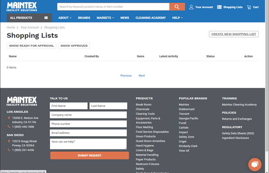Open Cleaning Tools products link
The height and width of the screenshot is (173, 269).
pyautogui.click(x=145, y=114)
